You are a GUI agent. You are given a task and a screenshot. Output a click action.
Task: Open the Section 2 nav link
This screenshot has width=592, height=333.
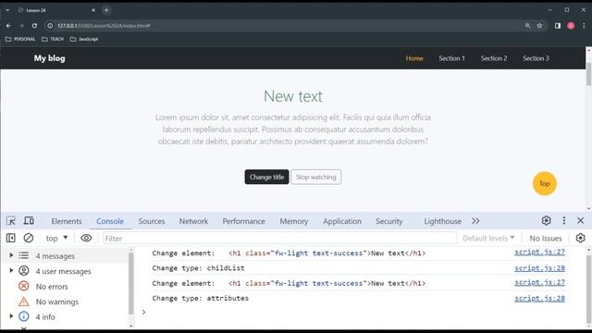click(494, 58)
